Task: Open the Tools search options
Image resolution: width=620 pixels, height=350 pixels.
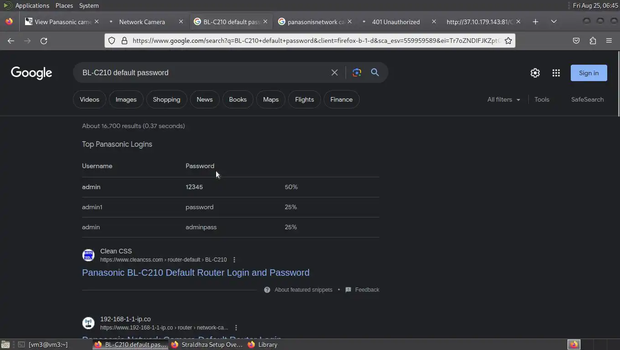Action: pyautogui.click(x=542, y=99)
